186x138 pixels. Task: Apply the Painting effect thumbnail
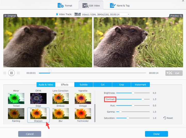click(x=16, y=114)
